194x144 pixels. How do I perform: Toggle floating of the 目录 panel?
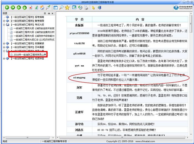click(x=45, y=13)
